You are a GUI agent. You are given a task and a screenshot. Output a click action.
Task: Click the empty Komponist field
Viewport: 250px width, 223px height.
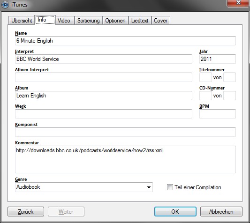(125, 132)
